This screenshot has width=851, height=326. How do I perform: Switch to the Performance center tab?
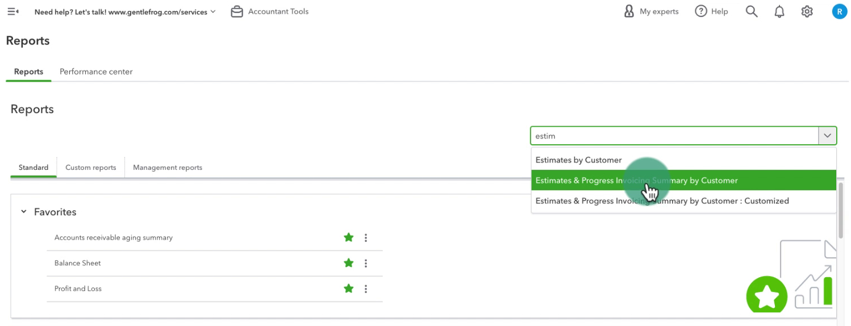tap(96, 72)
